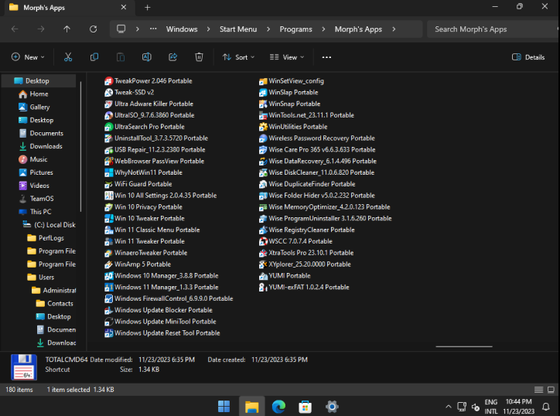This screenshot has width=560, height=416.
Task: Click the Copy icon in toolbar
Action: (x=94, y=57)
